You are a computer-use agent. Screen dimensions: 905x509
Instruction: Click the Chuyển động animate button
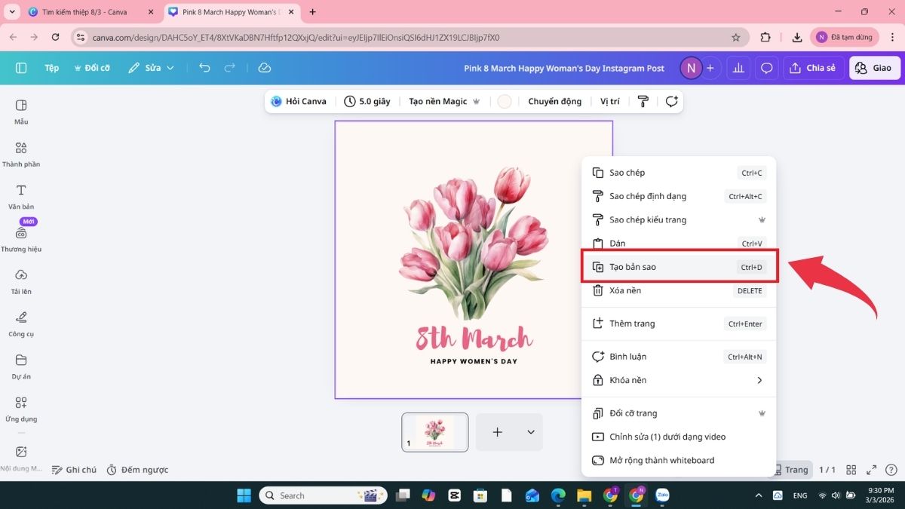click(554, 102)
